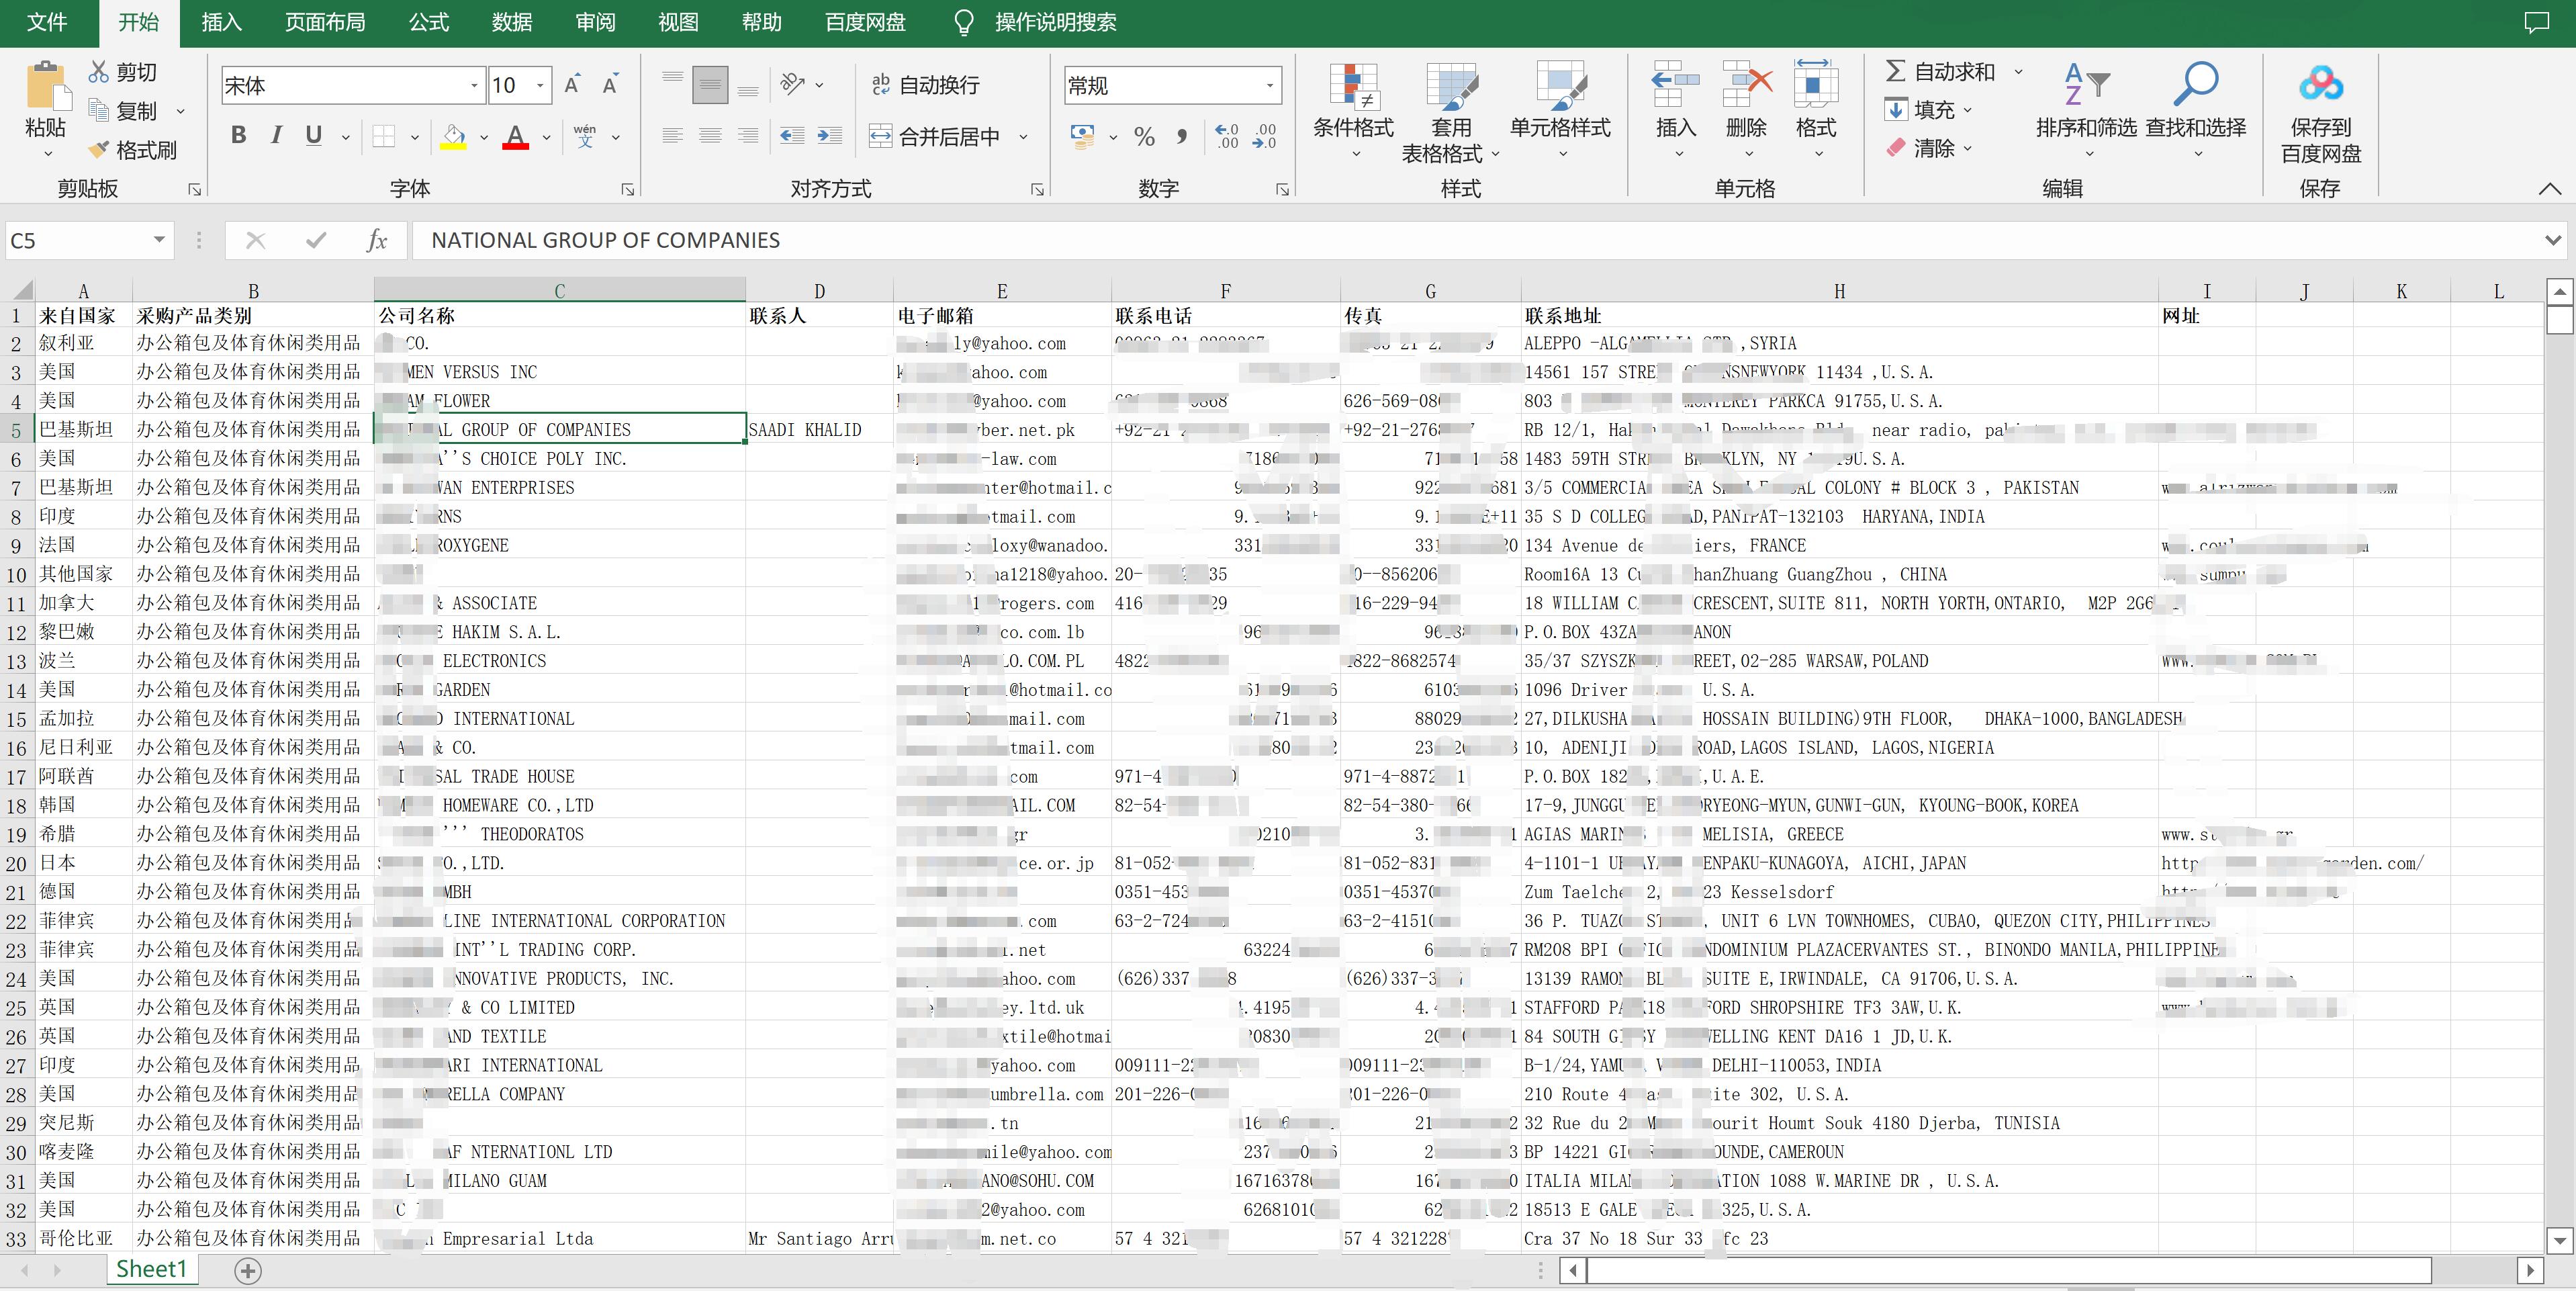Open the fill color dropdown arrow
This screenshot has height=1291, width=2576.
tap(484, 137)
